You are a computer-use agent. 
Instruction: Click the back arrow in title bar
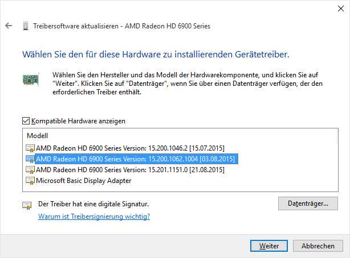(x=9, y=26)
